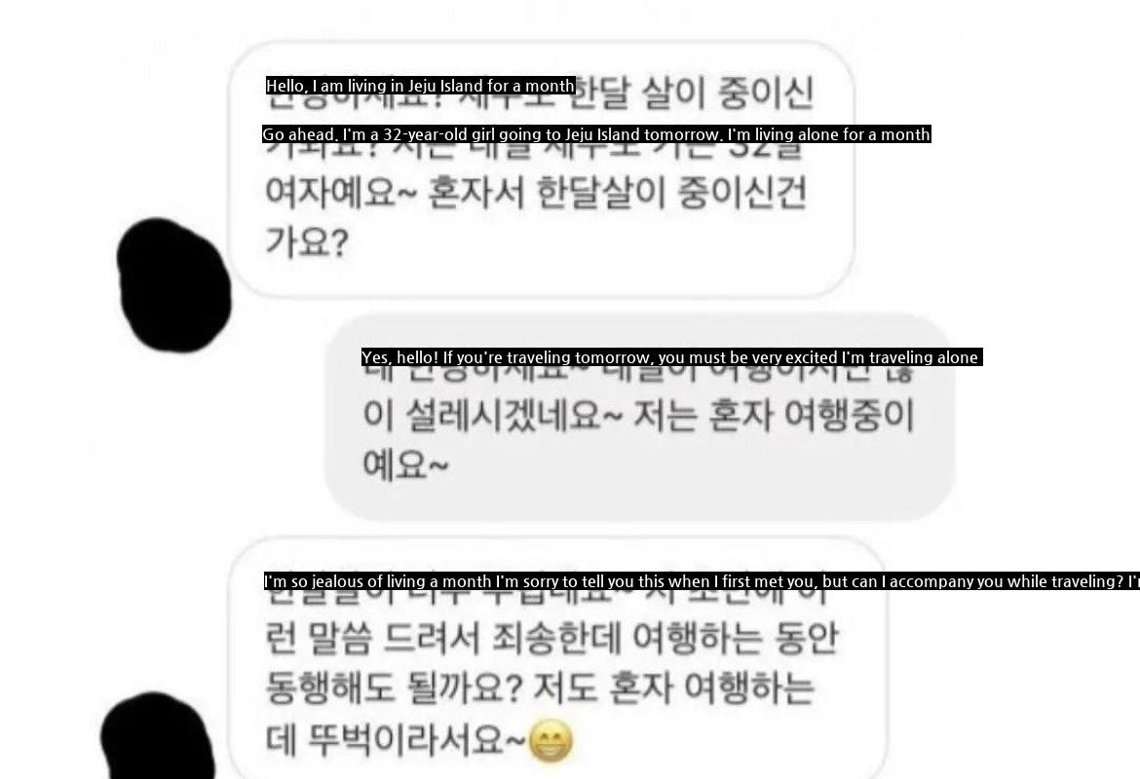Click the '예요~' line in gray reply bubble

tap(405, 464)
